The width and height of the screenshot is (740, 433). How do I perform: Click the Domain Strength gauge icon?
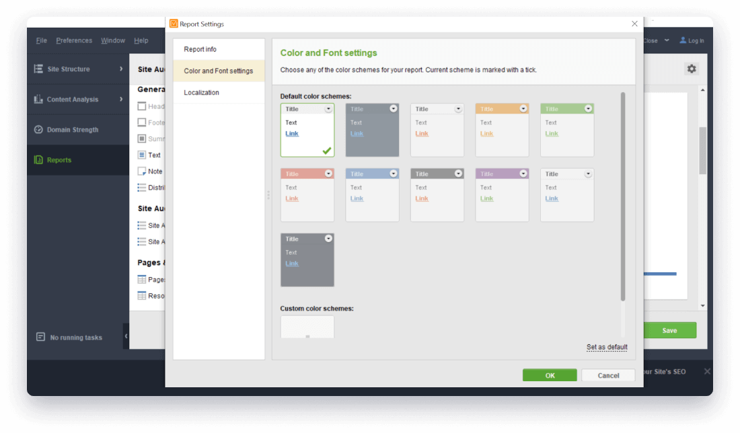pyautogui.click(x=39, y=129)
